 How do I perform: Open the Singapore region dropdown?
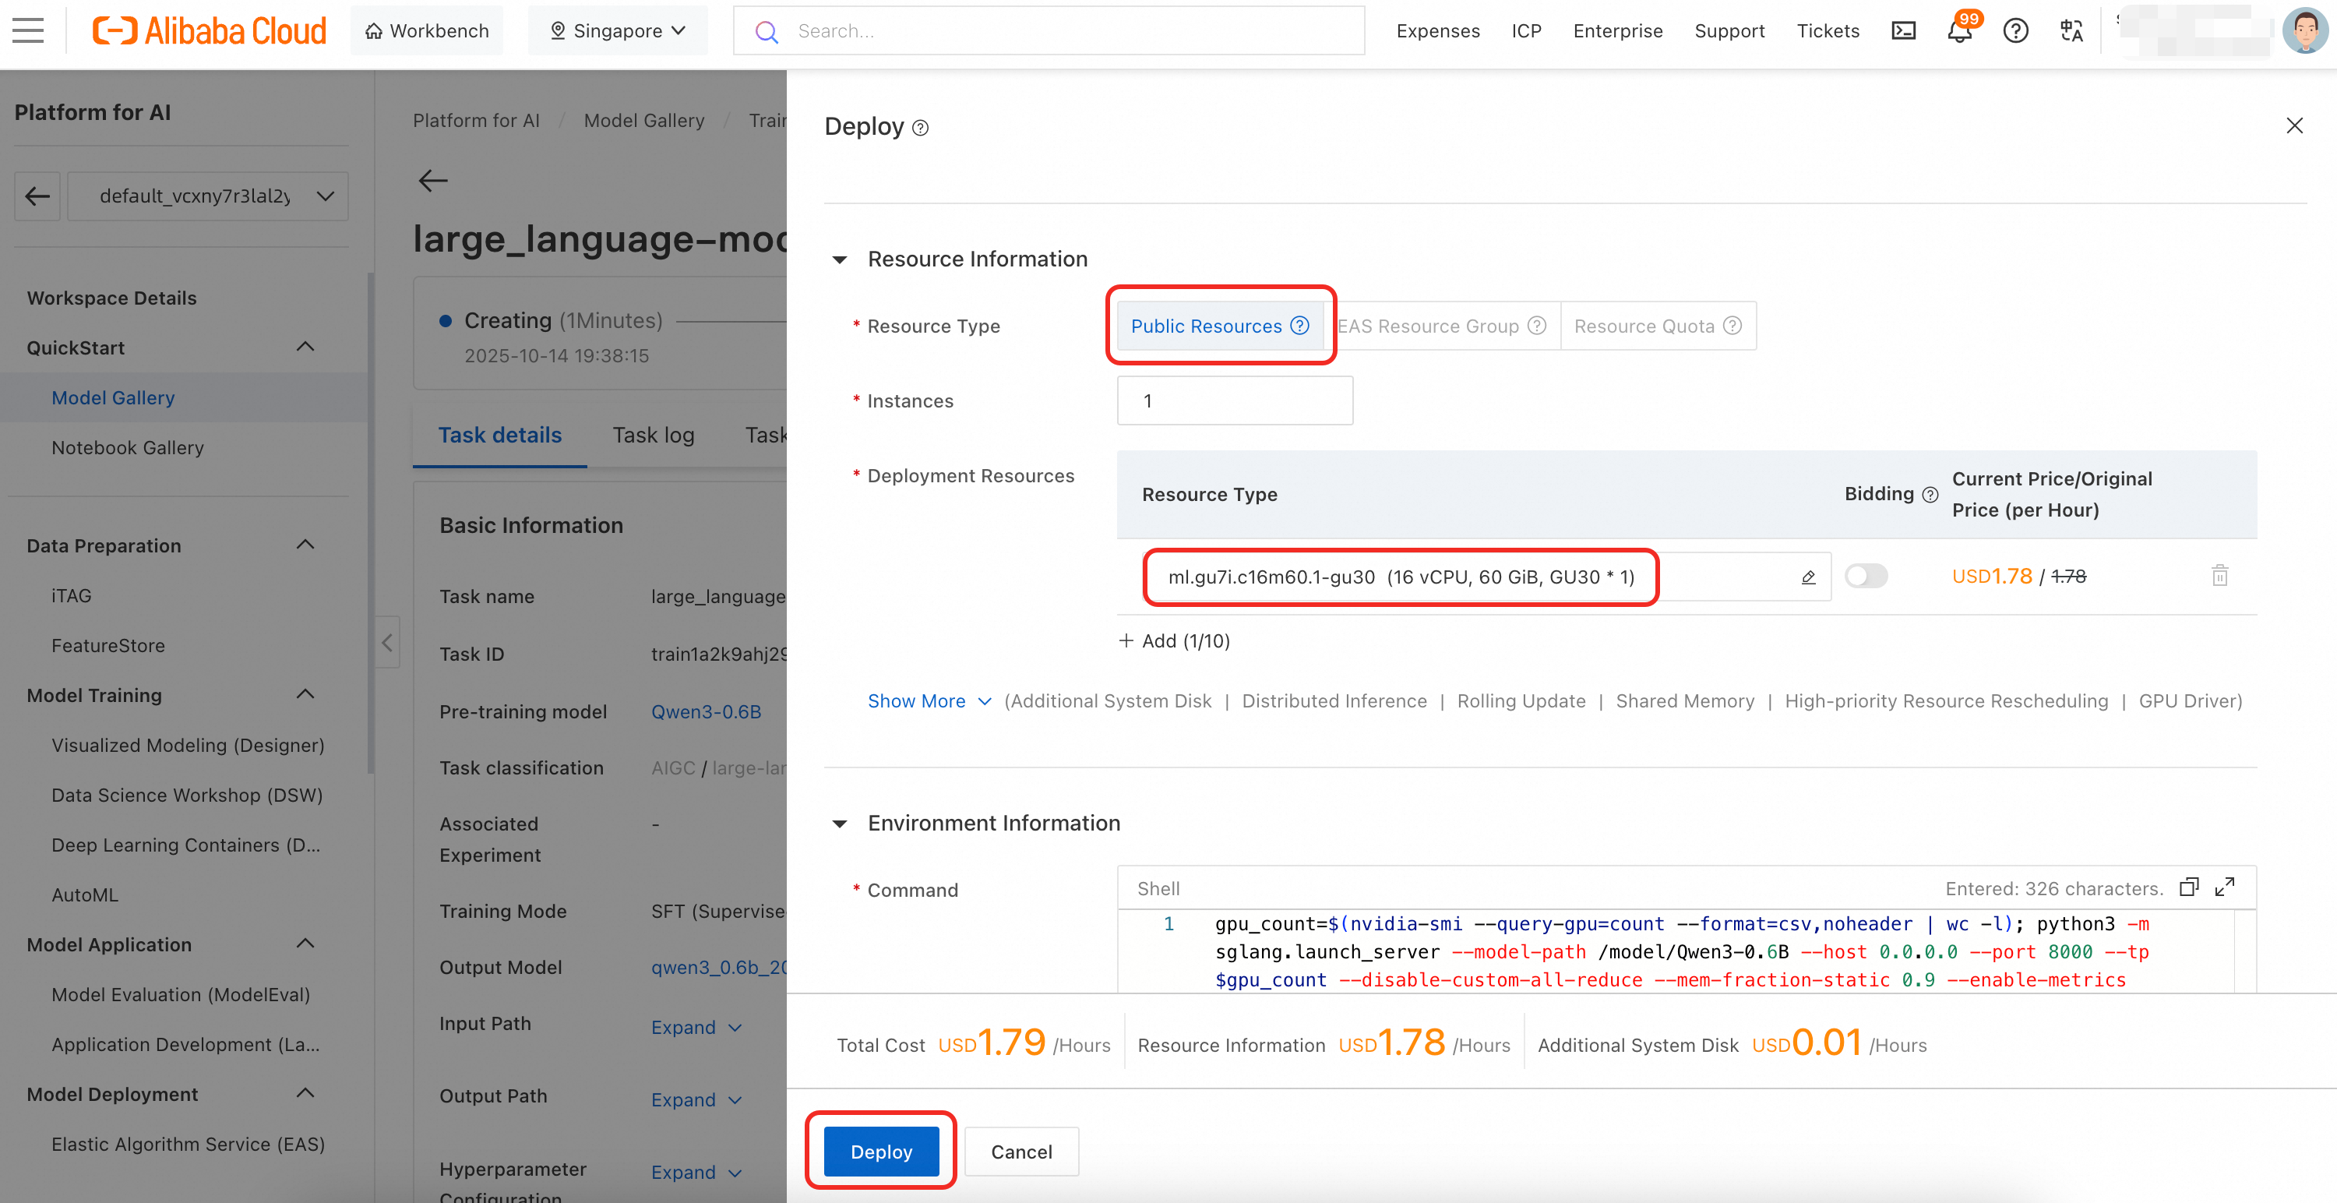(x=618, y=31)
